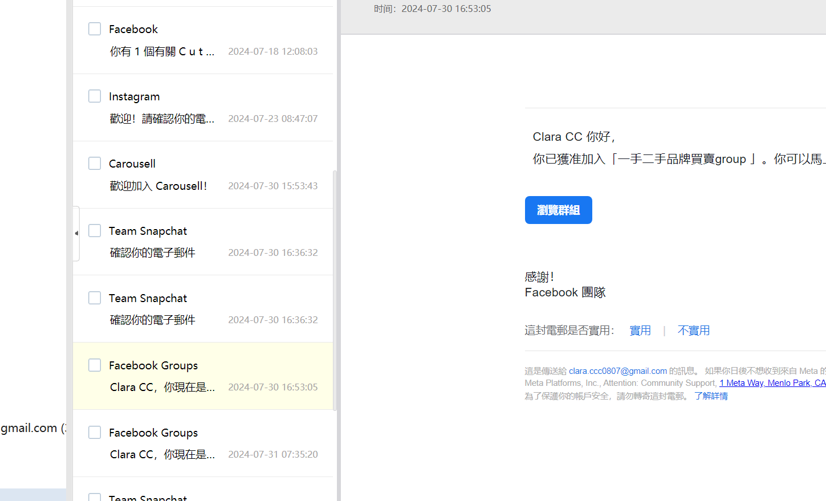Open the email from sender Carousell

[132, 164]
